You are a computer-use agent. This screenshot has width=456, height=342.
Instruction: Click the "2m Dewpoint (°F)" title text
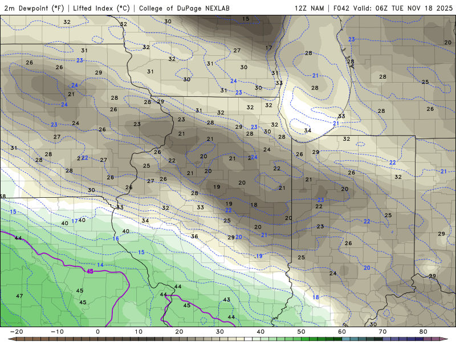(x=34, y=8)
